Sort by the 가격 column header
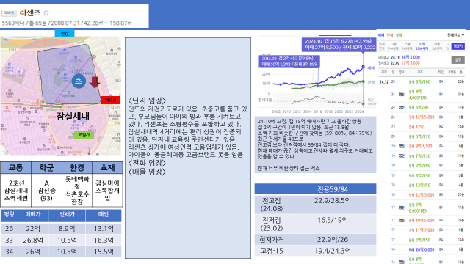The height and width of the screenshot is (264, 470). click(421, 72)
